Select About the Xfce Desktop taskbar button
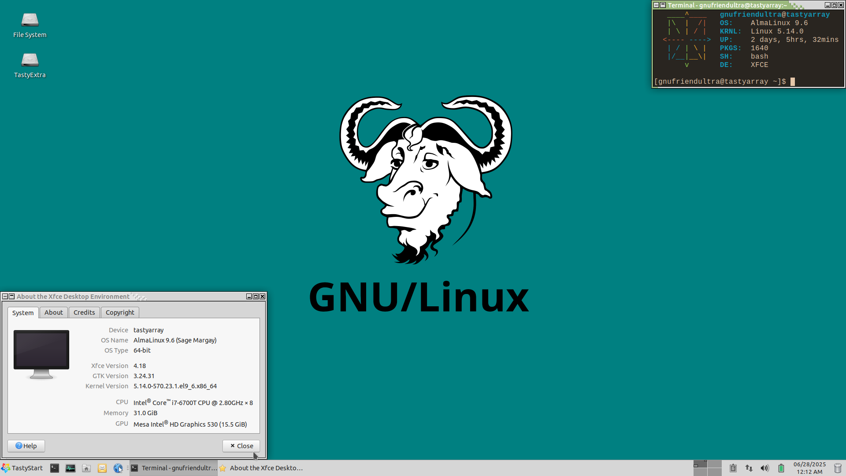Screen dimensions: 846x476 262,468
